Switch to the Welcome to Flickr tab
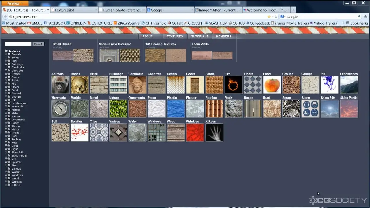The width and height of the screenshot is (370, 208). tap(266, 10)
